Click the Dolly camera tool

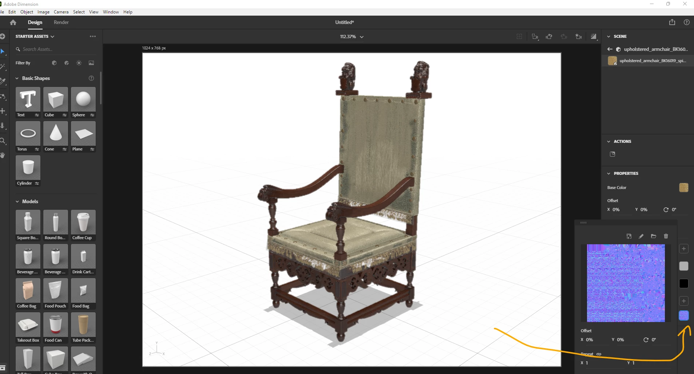[x=3, y=126]
